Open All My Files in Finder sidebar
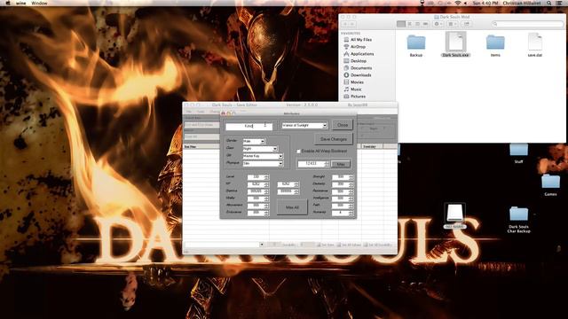Screen dimensions: 568x319 pos(358,39)
